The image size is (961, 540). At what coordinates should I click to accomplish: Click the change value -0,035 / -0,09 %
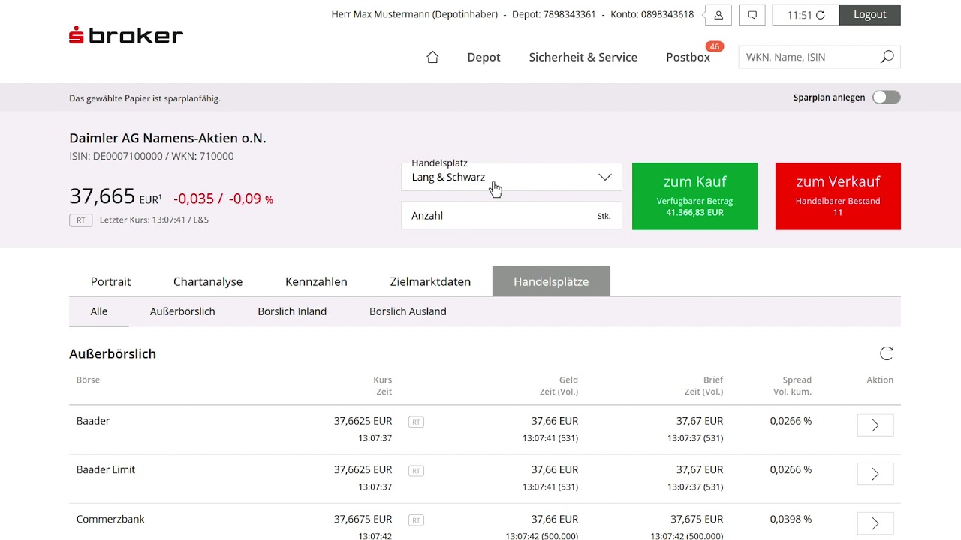click(223, 199)
